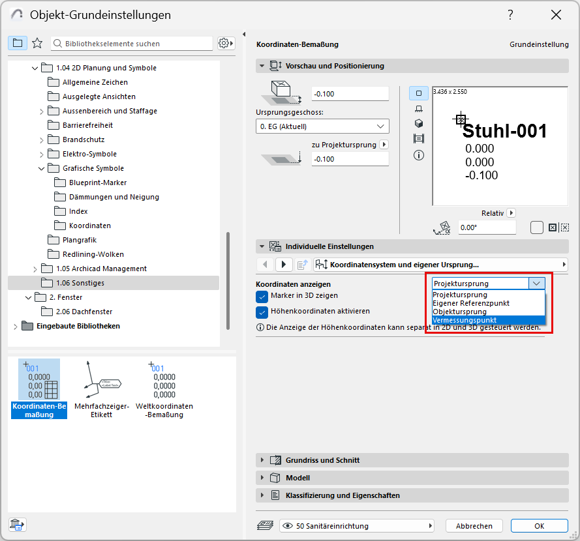This screenshot has width=580, height=541.
Task: Open library search settings gear
Action: pyautogui.click(x=226, y=43)
